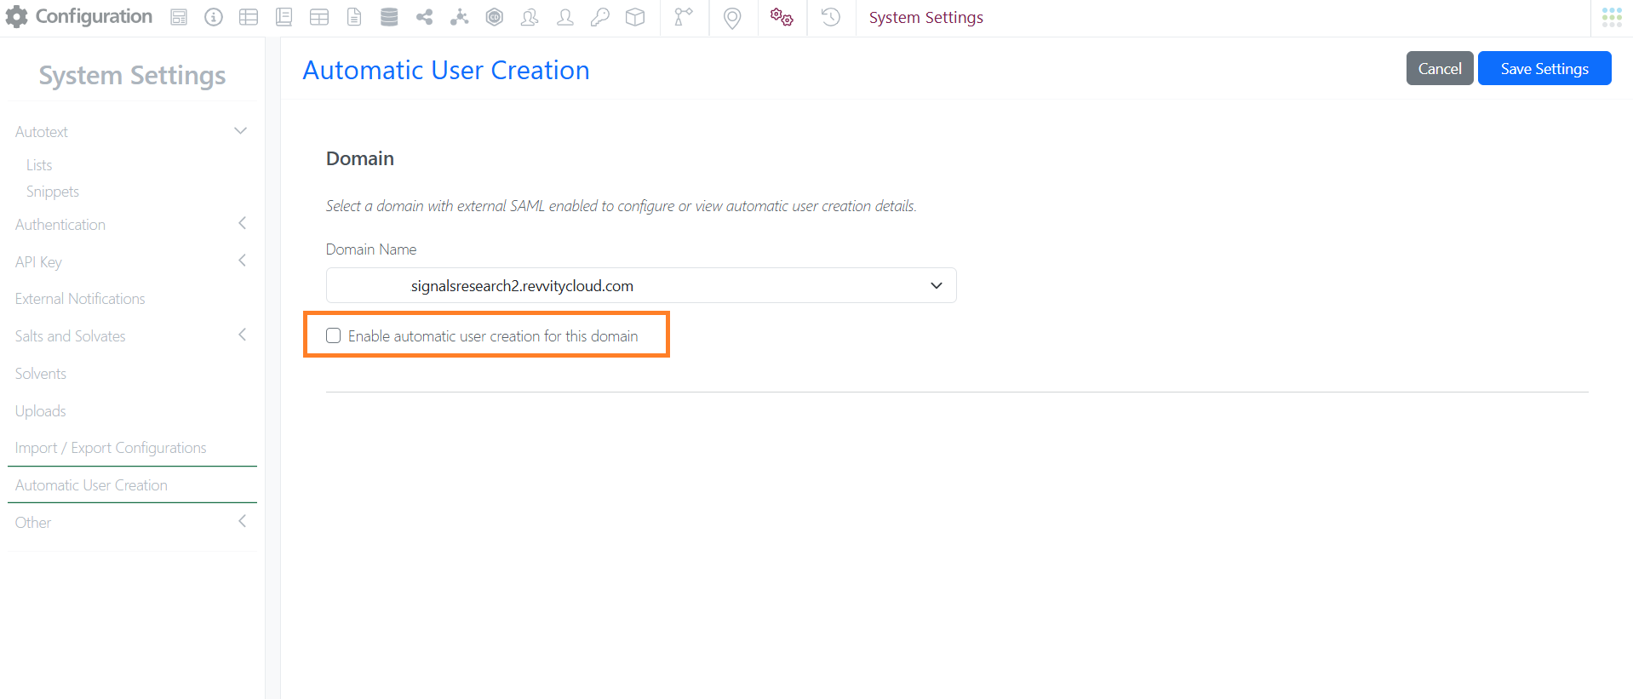This screenshot has height=699, width=1633.
Task: Click the Configuration gear icon
Action: point(17,17)
